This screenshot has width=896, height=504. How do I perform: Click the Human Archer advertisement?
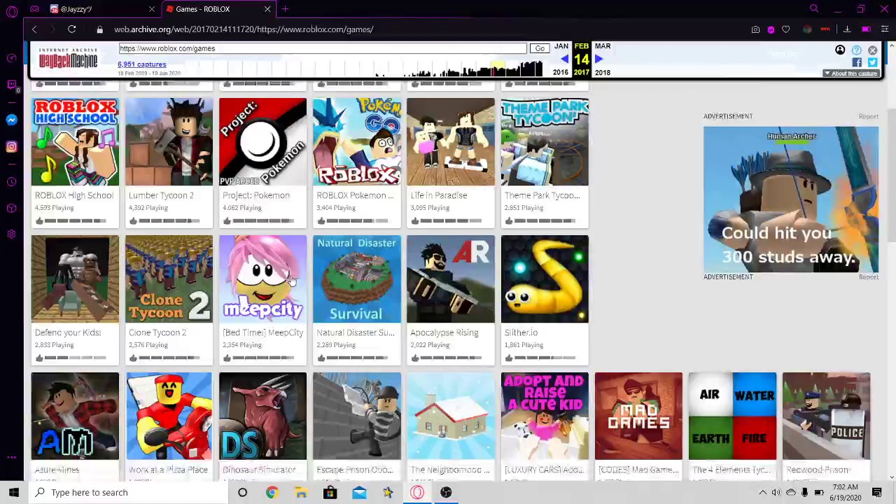coord(791,199)
